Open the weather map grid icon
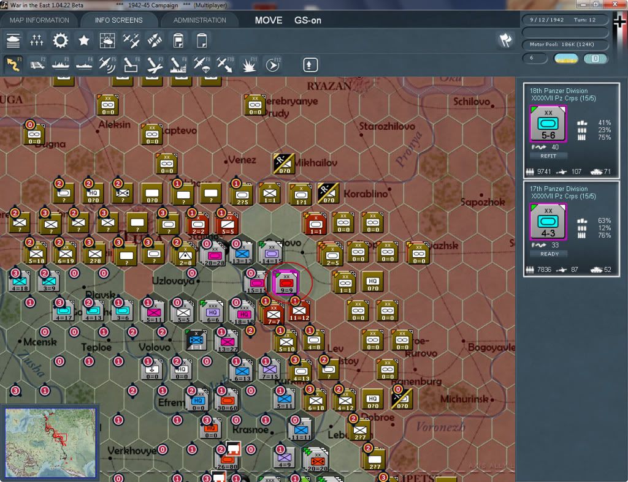The image size is (628, 482). click(x=107, y=41)
